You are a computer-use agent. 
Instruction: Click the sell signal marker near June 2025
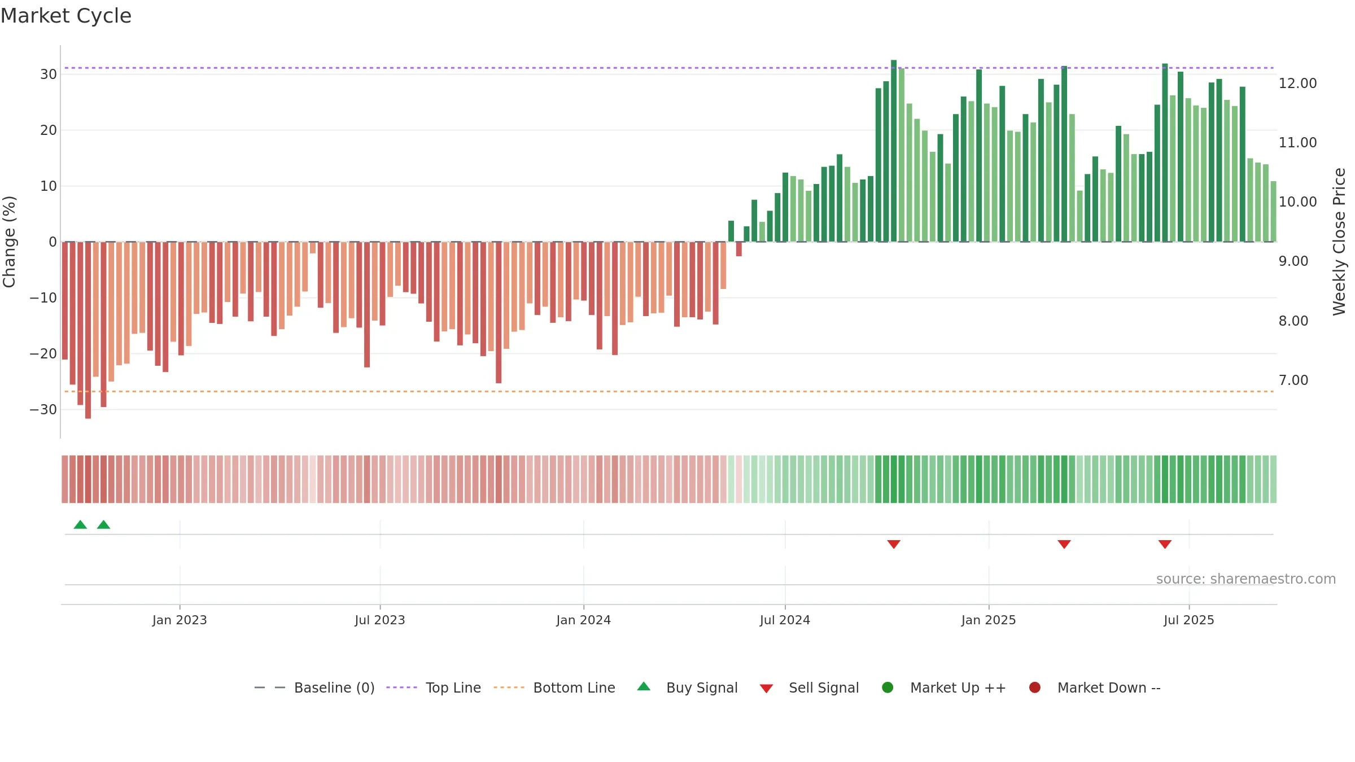[1165, 544]
